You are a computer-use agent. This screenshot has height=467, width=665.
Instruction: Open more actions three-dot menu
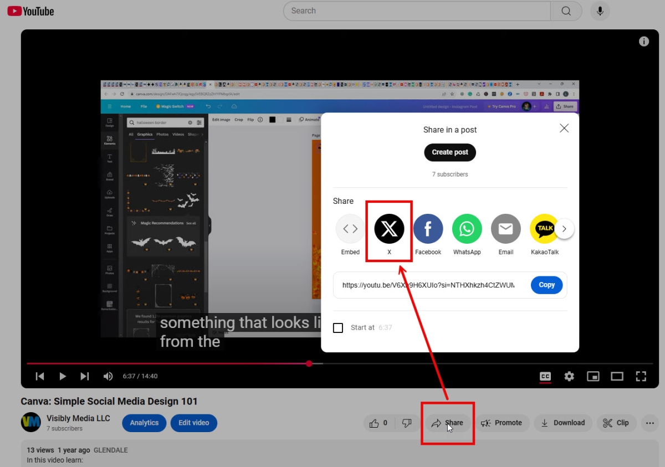tap(649, 423)
